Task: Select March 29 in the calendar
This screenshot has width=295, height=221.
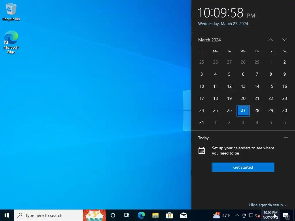Action: point(271,110)
